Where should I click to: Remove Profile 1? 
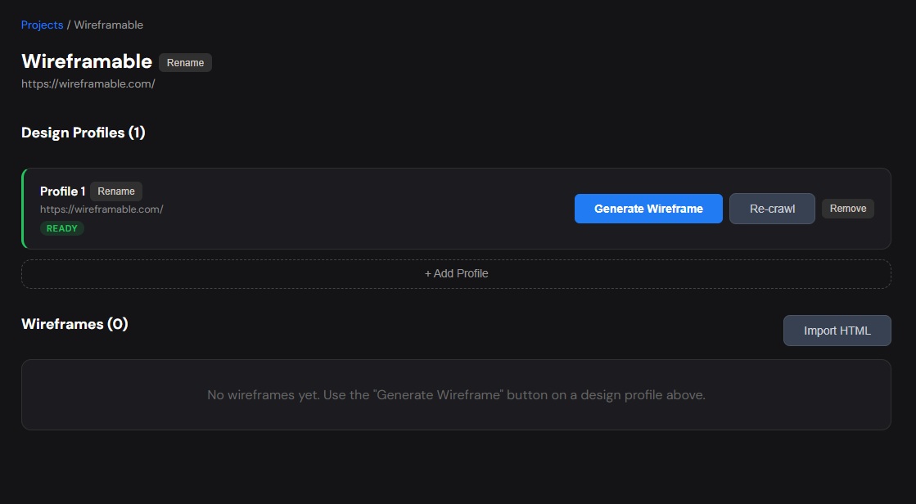point(848,209)
